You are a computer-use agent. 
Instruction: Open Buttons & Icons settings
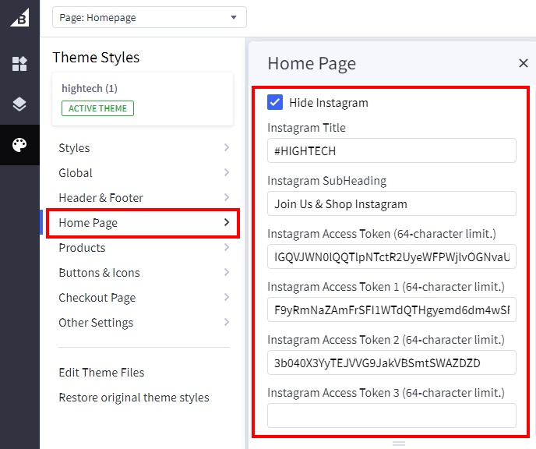(x=144, y=273)
